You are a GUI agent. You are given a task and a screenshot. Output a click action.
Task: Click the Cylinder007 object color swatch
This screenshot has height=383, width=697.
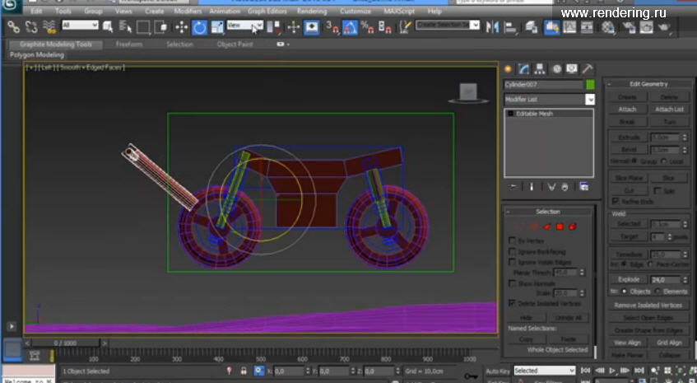pos(590,85)
